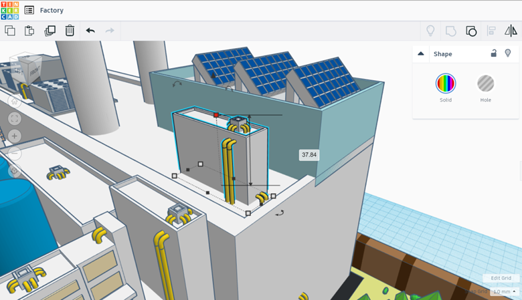Open the Tinkercad home logo
522x300 pixels.
click(10, 10)
